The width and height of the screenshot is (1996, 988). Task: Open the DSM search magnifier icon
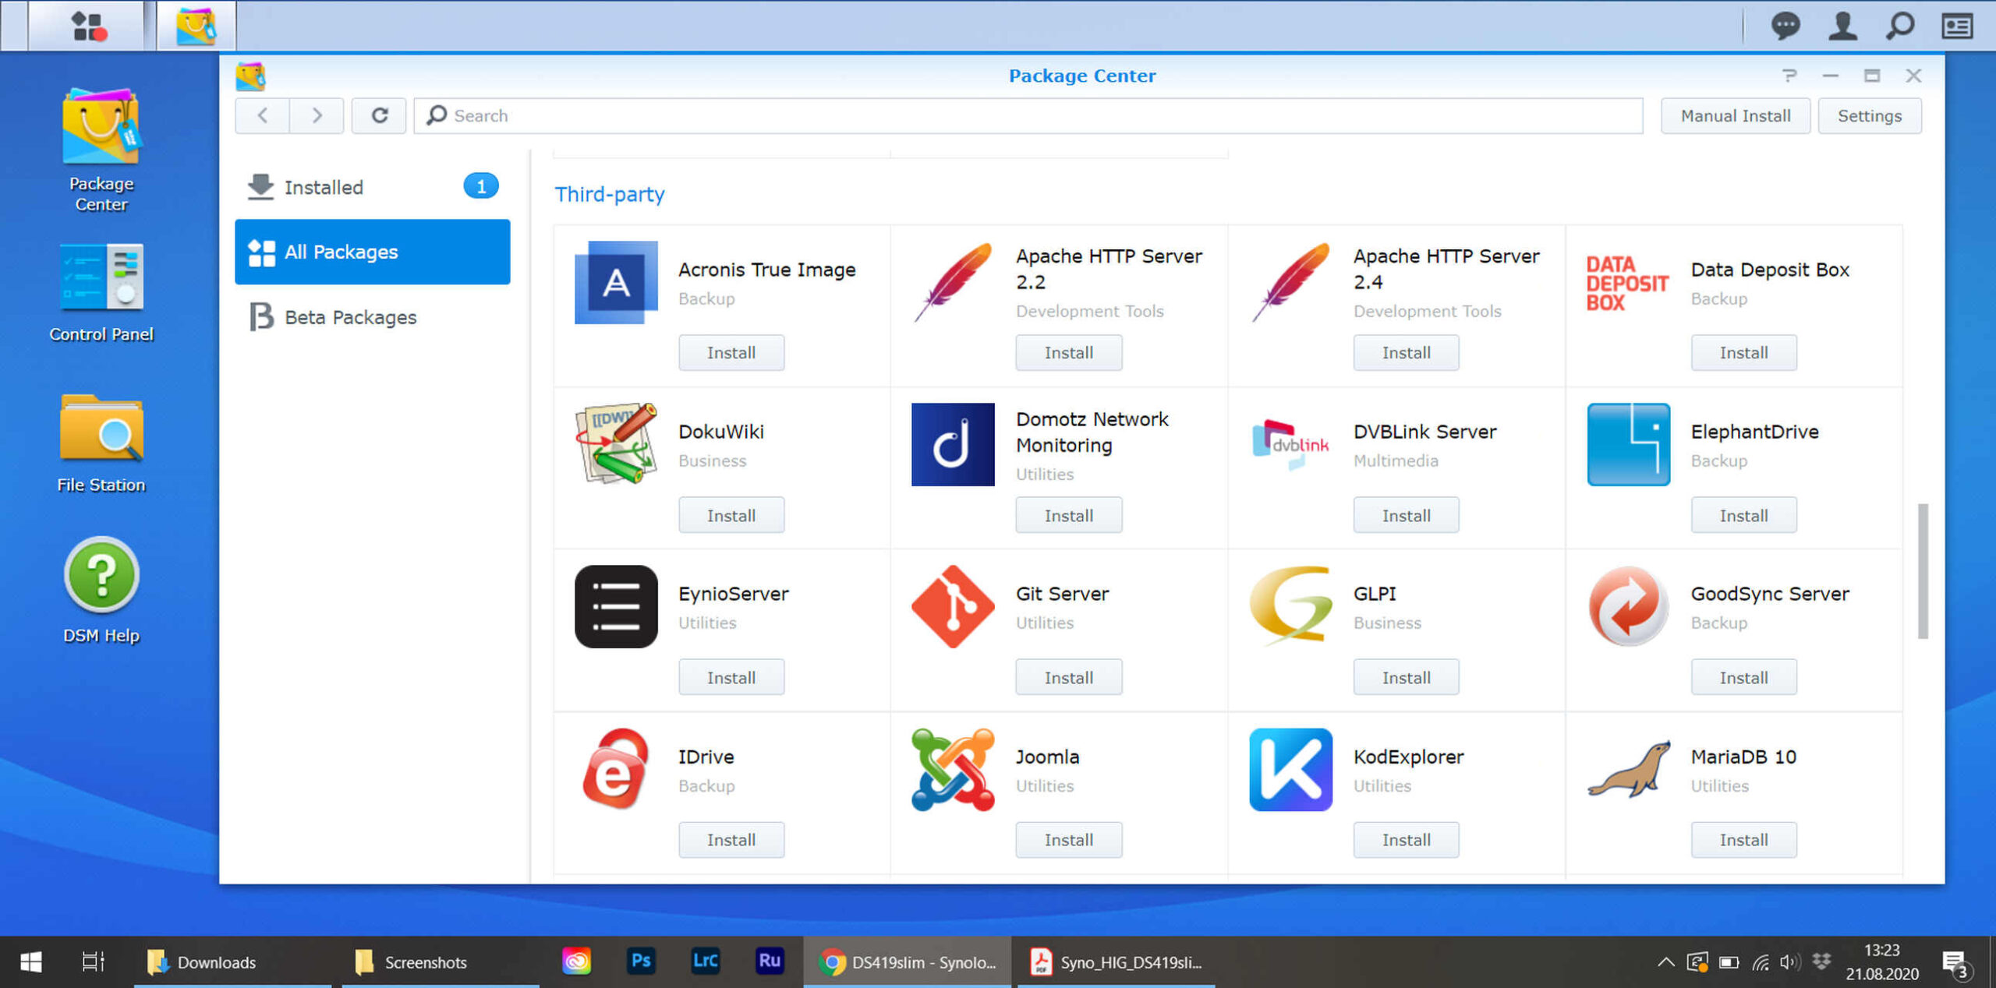(x=1900, y=26)
